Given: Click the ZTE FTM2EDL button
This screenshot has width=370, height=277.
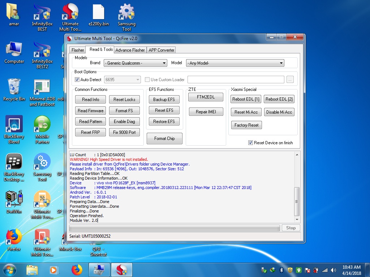Looking at the screenshot, I should click(x=206, y=97).
